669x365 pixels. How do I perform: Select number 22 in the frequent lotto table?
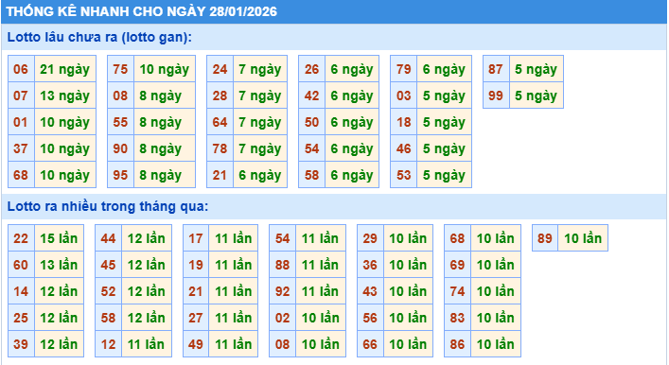click(x=21, y=238)
